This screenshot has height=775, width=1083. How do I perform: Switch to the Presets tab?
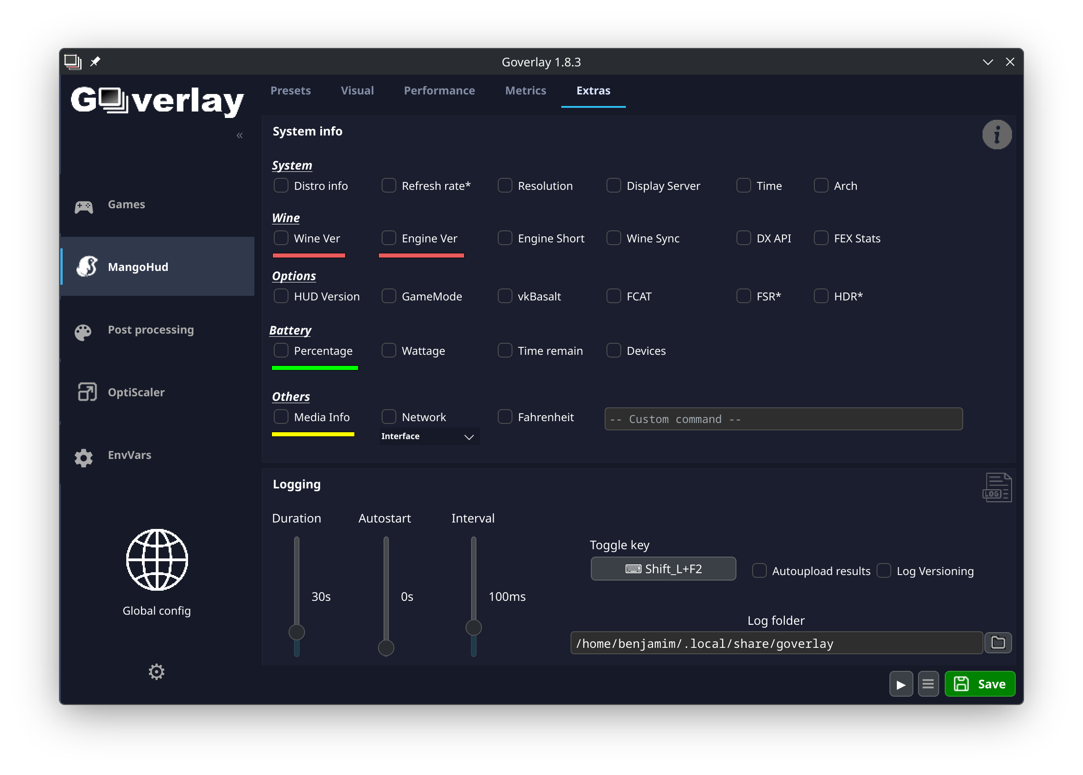pos(290,91)
